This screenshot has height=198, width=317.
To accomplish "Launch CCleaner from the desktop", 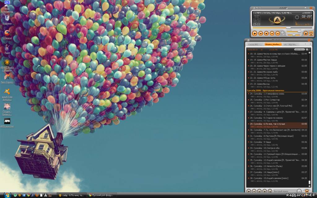I will tap(7, 35).
